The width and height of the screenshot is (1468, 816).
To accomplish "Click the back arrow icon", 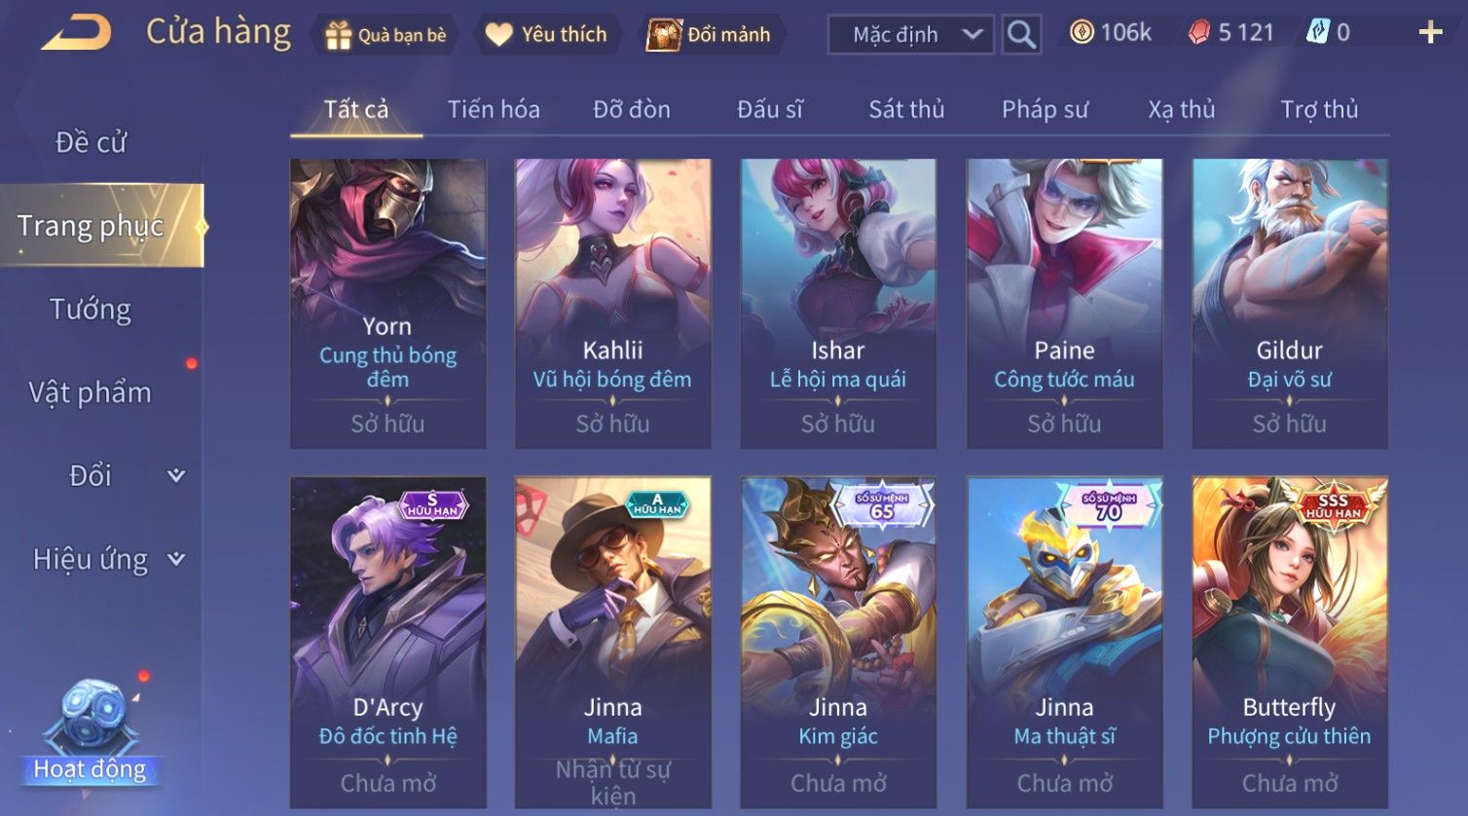I will pyautogui.click(x=77, y=34).
